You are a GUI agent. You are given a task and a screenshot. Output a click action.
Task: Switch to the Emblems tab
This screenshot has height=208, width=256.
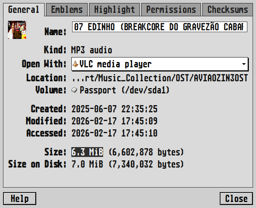click(x=67, y=9)
